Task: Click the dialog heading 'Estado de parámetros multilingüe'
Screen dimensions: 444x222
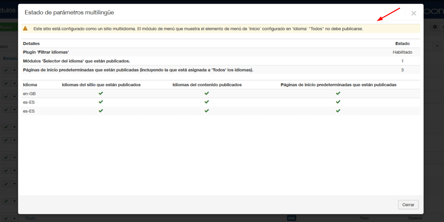Action: [x=69, y=12]
